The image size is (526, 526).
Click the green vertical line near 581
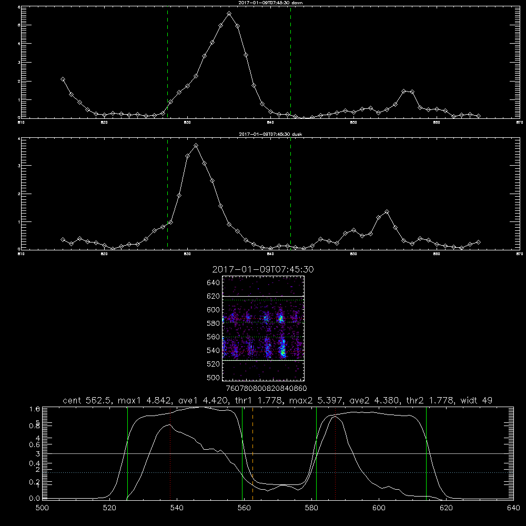(316, 453)
